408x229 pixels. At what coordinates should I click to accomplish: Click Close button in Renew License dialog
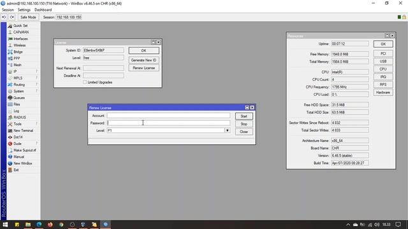244,132
